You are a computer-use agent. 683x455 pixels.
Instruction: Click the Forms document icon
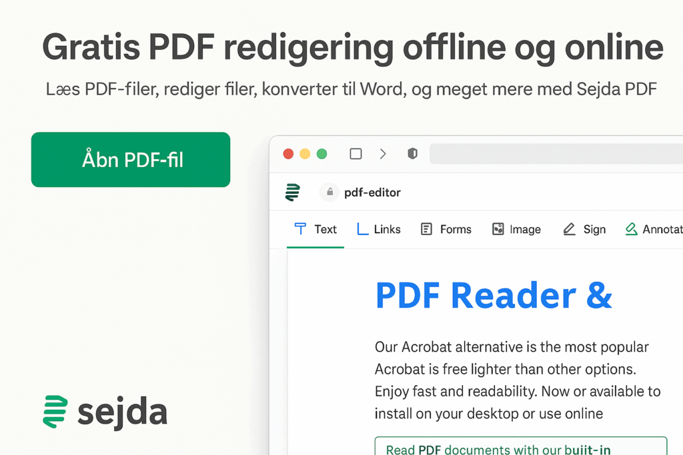[x=426, y=228]
